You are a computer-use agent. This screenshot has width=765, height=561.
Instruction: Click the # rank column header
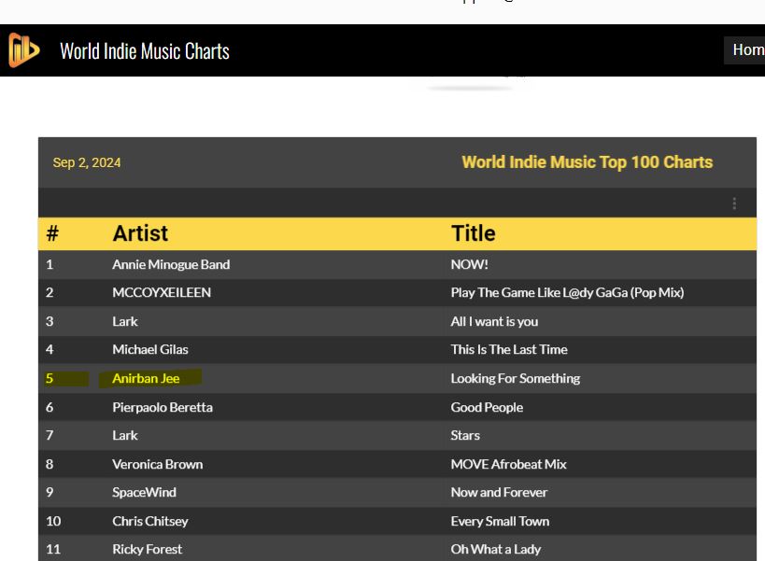52,233
